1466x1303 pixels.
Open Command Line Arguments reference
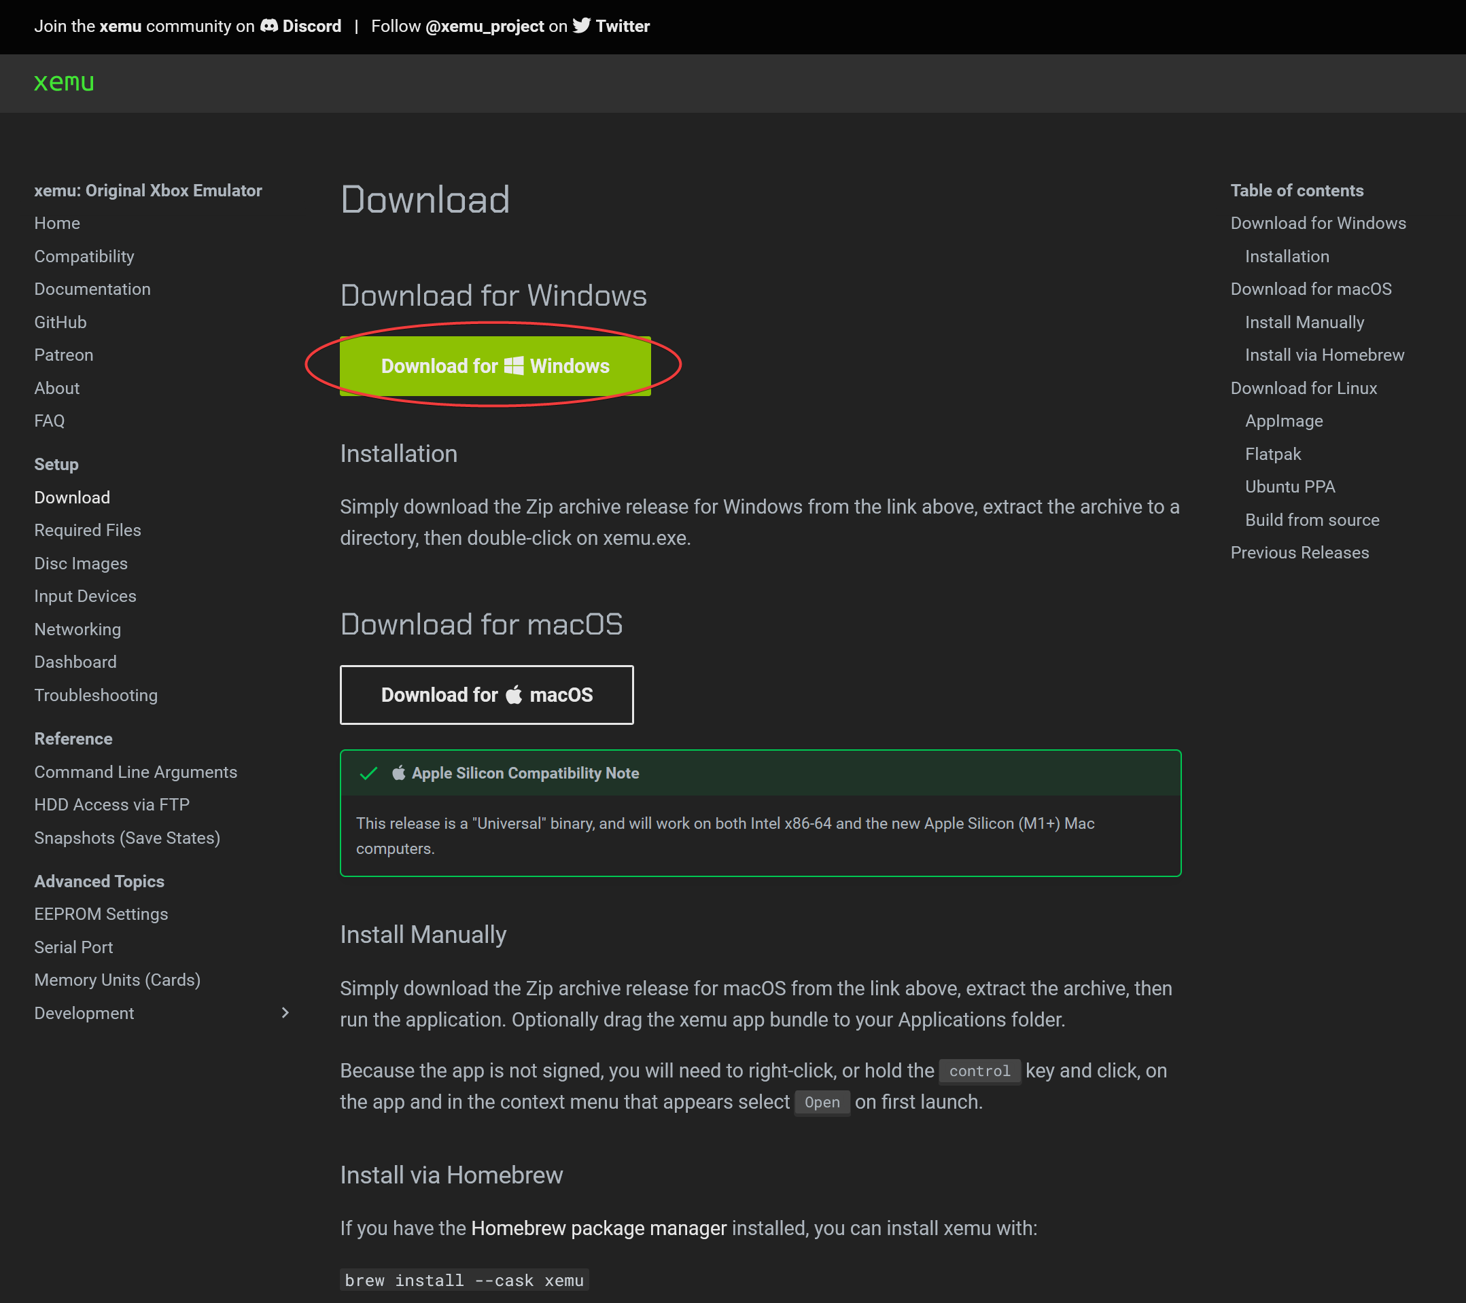(135, 772)
